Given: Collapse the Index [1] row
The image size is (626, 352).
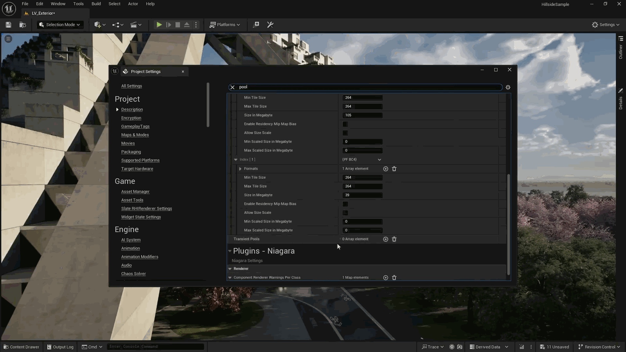Looking at the screenshot, I should pyautogui.click(x=236, y=160).
